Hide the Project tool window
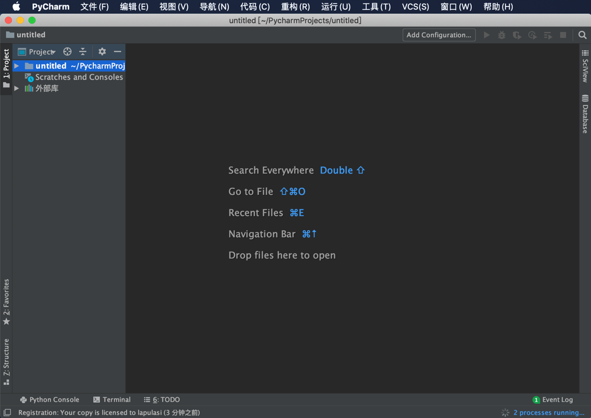 (117, 51)
